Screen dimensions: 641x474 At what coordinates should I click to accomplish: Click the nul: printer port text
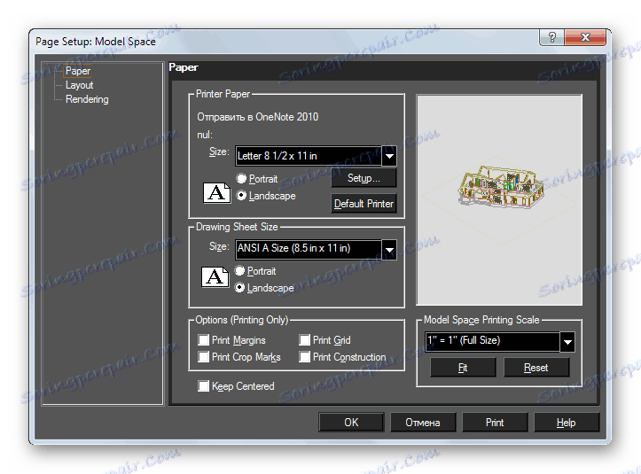pos(205,135)
